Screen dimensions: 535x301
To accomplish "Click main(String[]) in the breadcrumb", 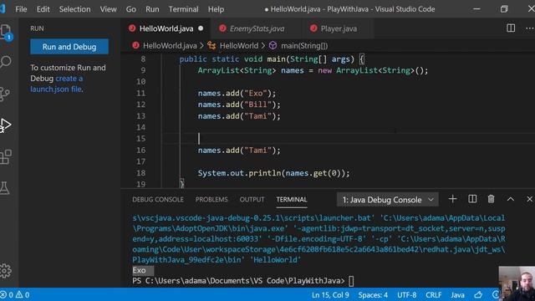I will 304,45.
